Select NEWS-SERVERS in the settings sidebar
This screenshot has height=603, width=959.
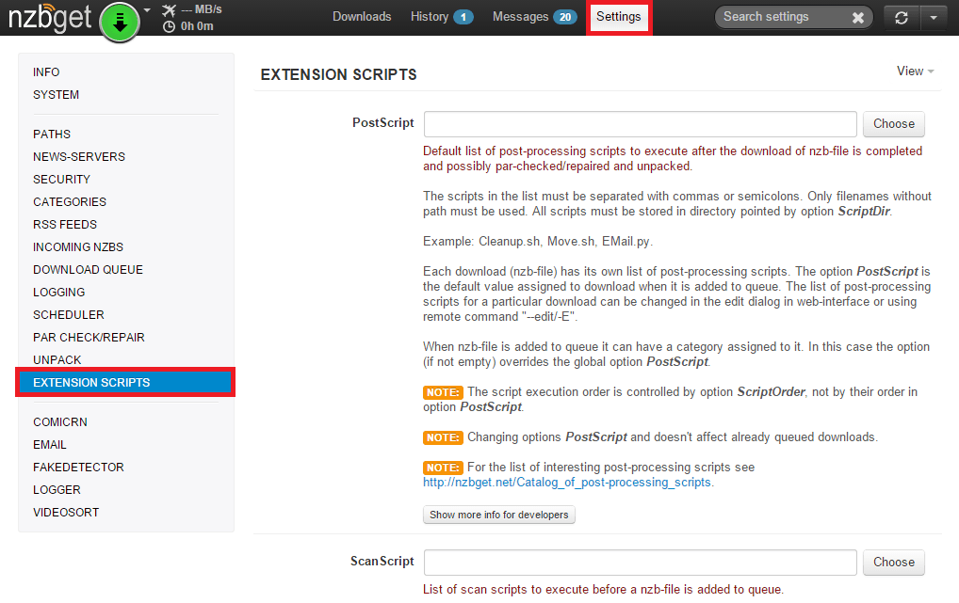[x=79, y=157]
